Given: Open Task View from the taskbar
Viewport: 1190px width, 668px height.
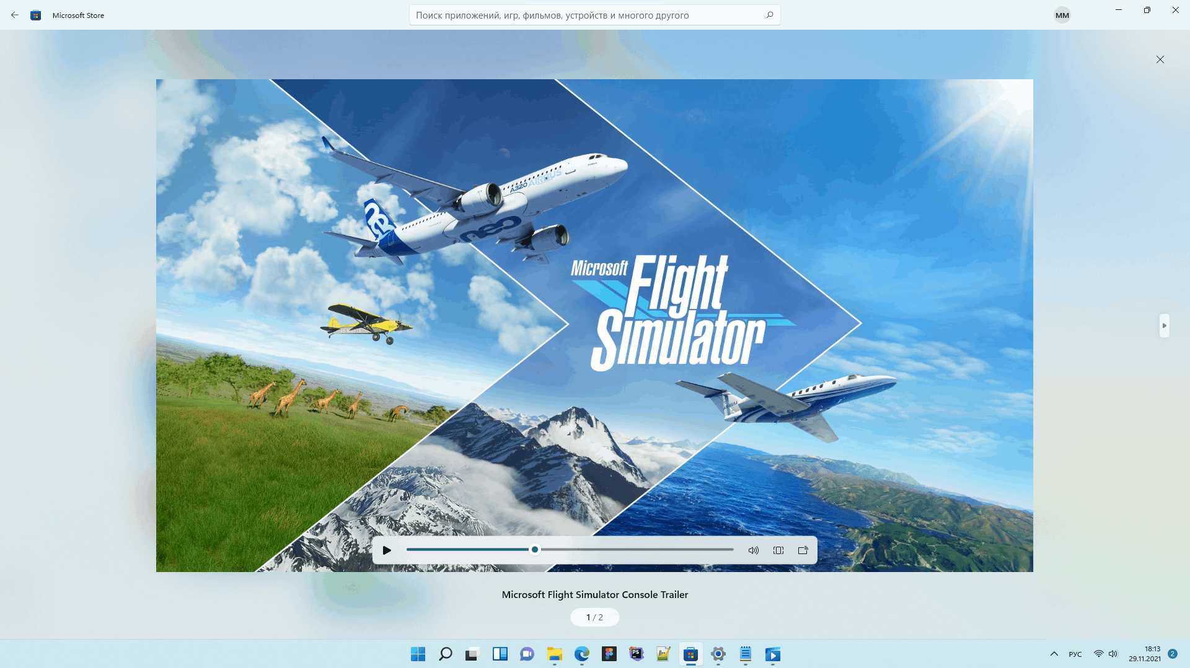Looking at the screenshot, I should 472,654.
